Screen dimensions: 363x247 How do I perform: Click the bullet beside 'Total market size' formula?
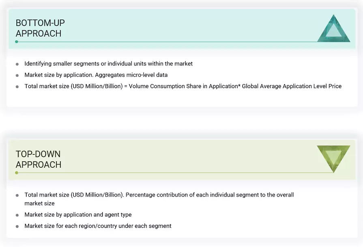17,86
